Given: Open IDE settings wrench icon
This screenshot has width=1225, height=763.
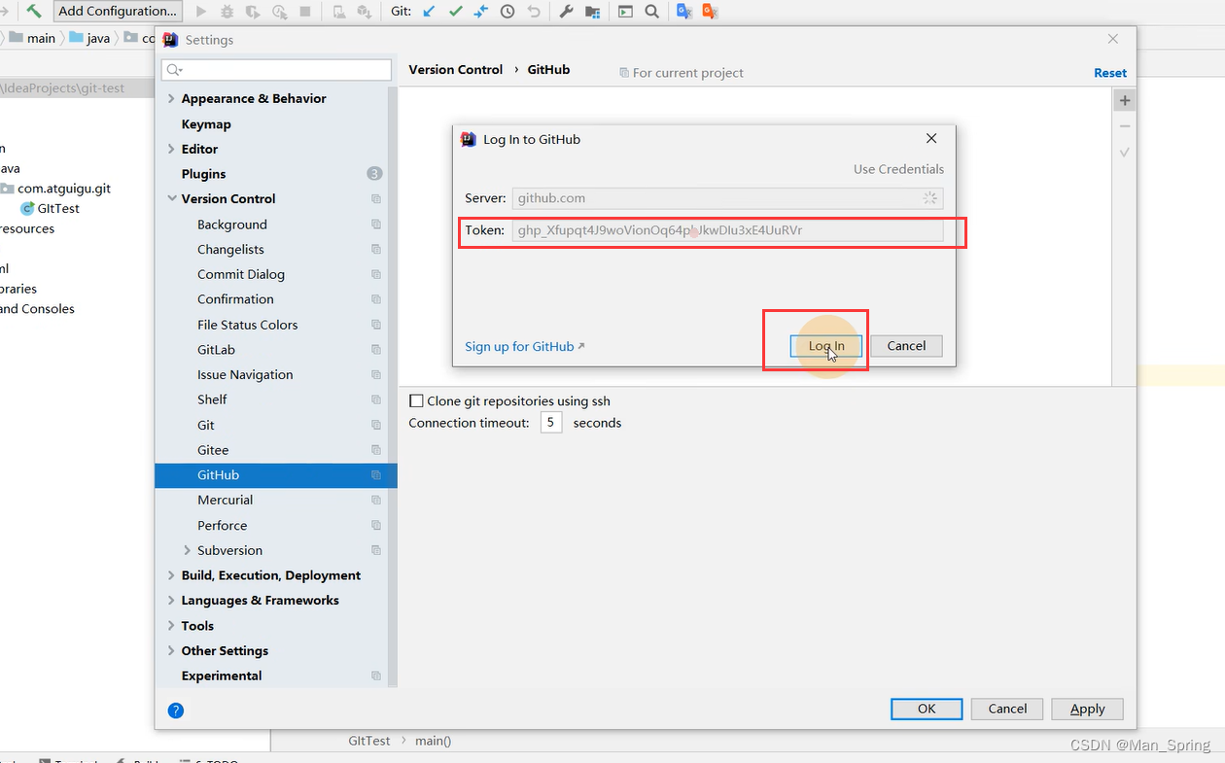Looking at the screenshot, I should click(x=567, y=12).
